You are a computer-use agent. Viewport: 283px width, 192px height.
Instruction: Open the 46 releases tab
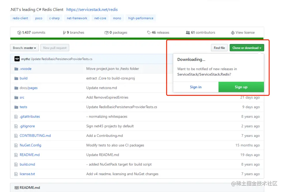[158, 32]
